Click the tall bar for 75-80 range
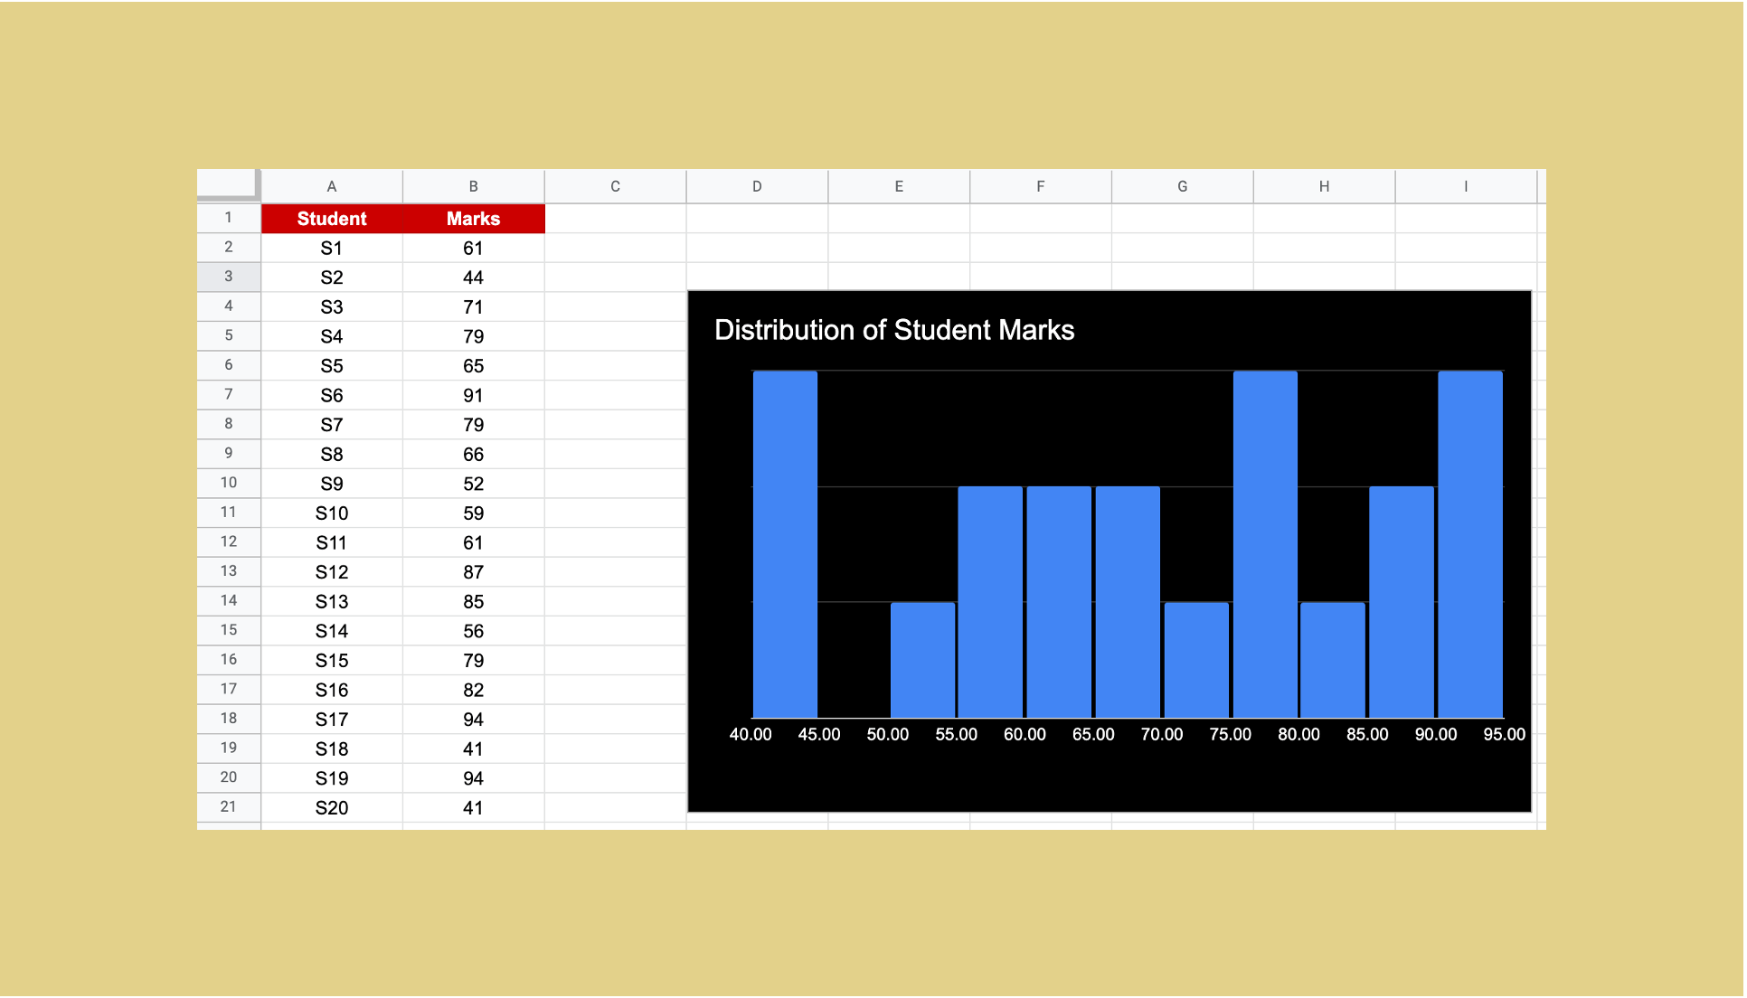The image size is (1747, 998). (1264, 542)
